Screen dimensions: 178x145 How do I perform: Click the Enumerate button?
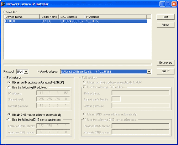pyautogui.click(x=166, y=63)
